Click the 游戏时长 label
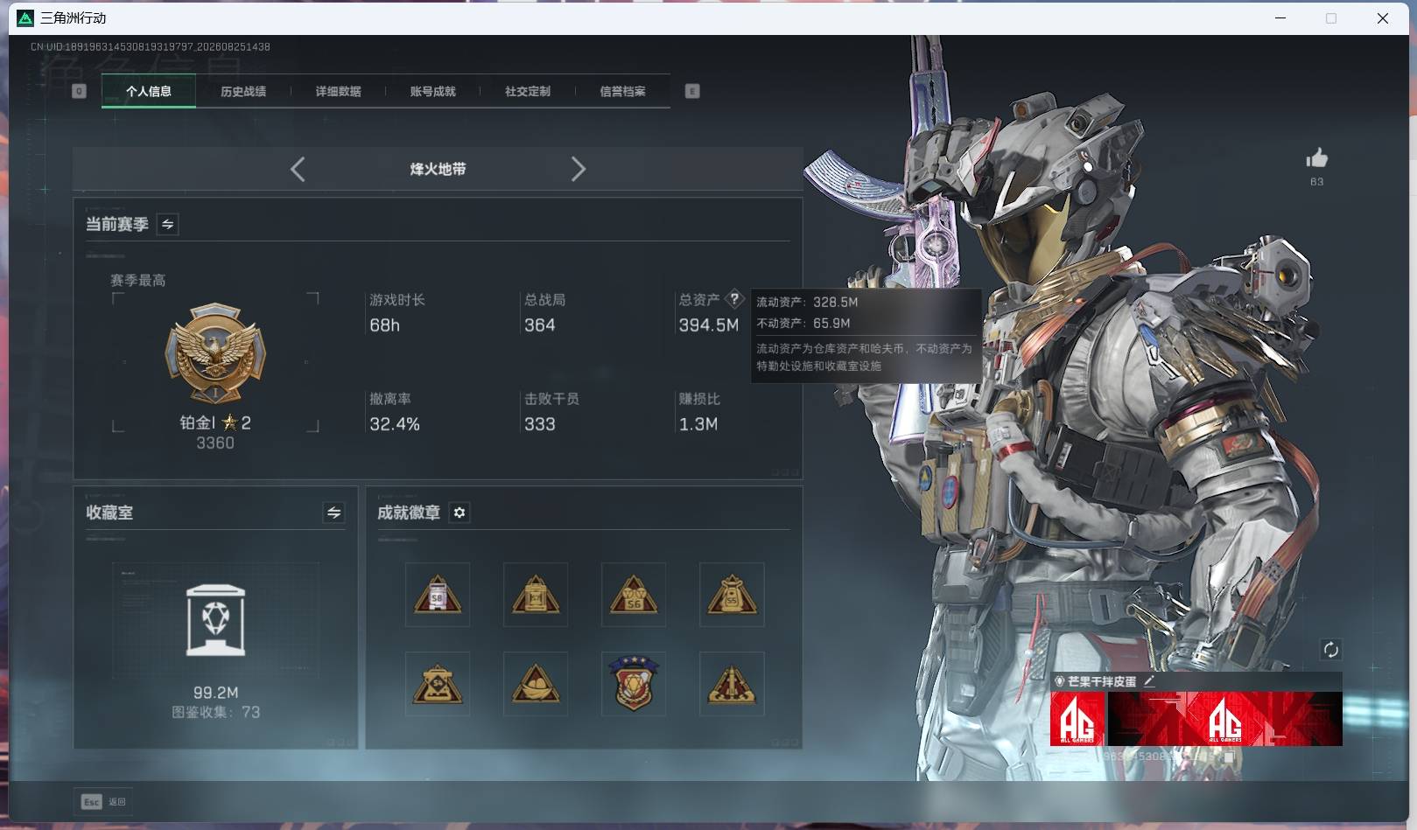1417x830 pixels. [397, 300]
